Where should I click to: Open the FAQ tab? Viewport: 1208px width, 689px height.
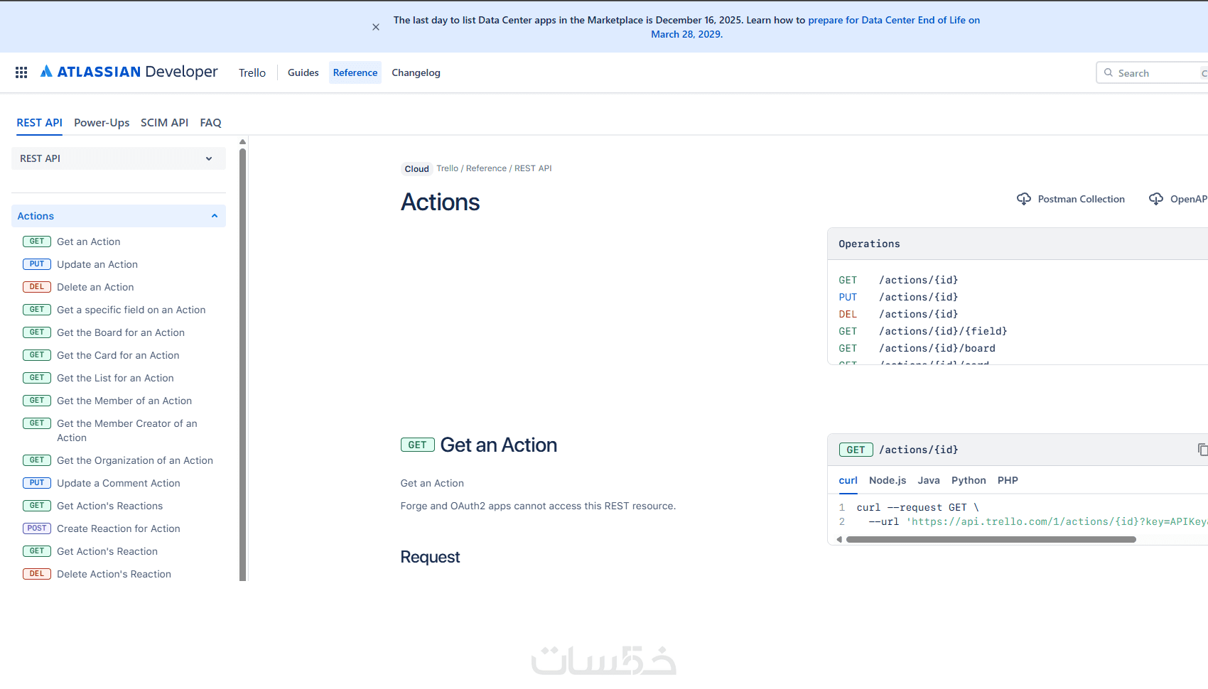click(211, 123)
